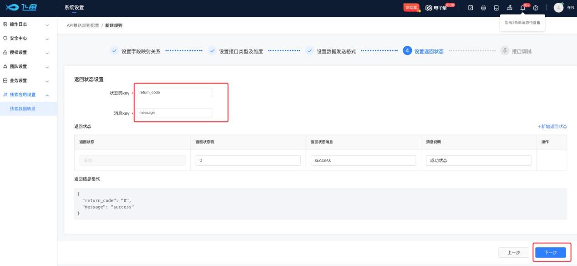This screenshot has height=266, width=577.
Task: Click the user avatar in top bar
Action: point(558,8)
